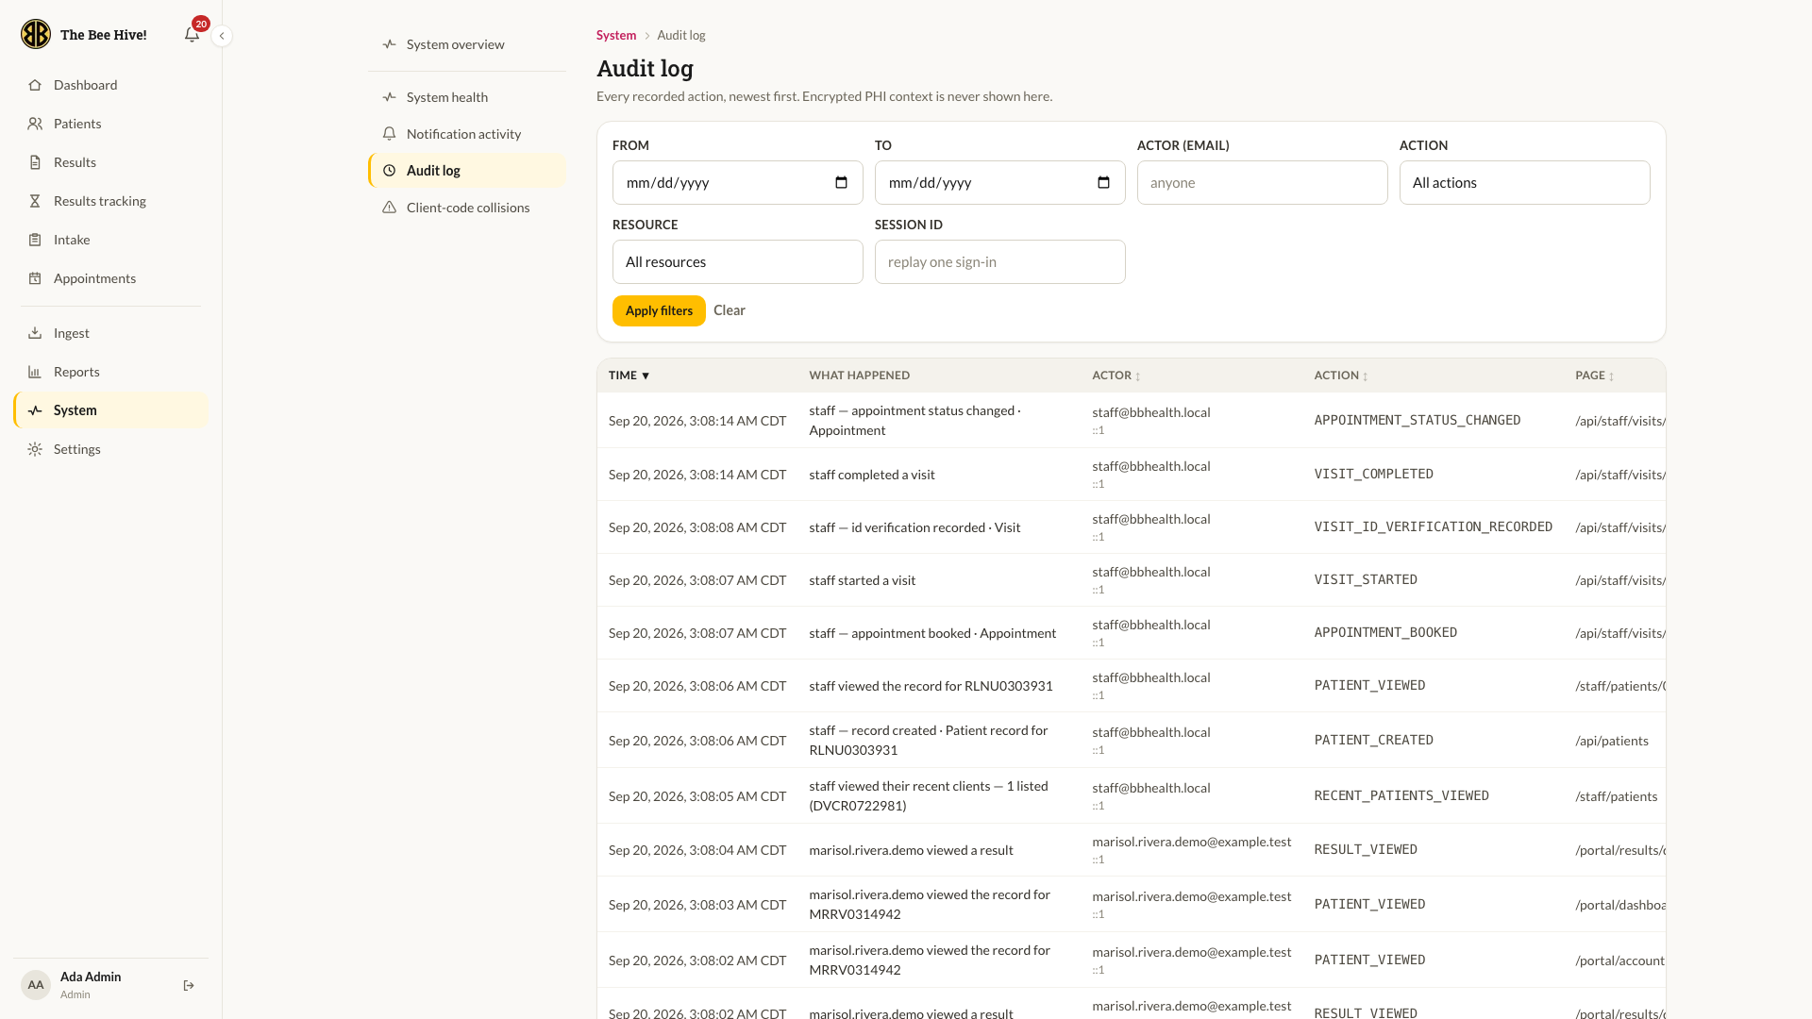Open Notification activity section

[x=467, y=134]
